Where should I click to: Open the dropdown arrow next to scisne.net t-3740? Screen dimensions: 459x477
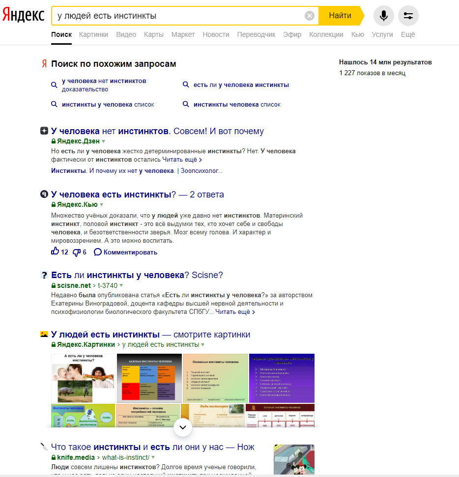(121, 285)
